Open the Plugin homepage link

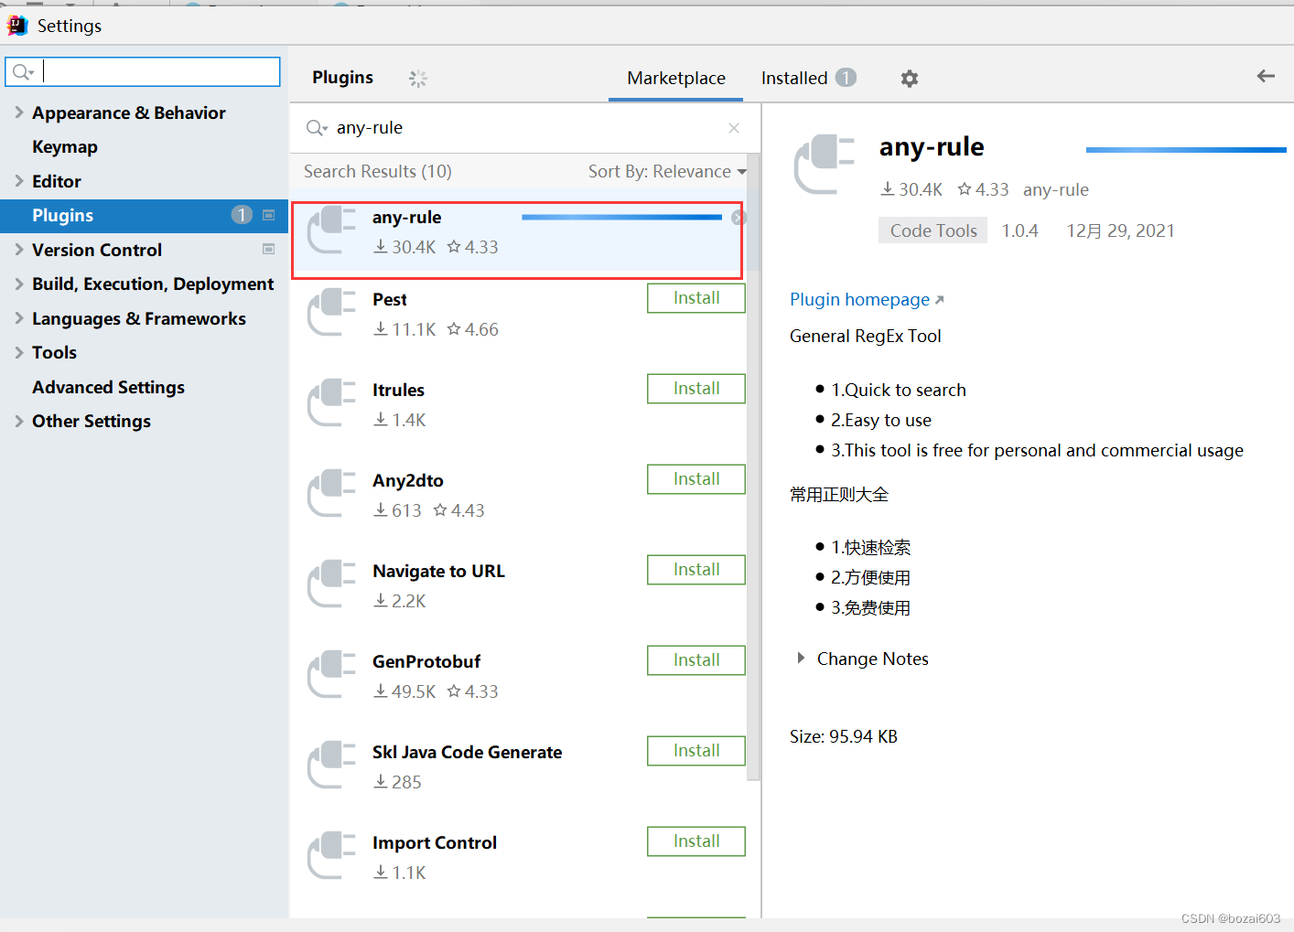(x=867, y=299)
